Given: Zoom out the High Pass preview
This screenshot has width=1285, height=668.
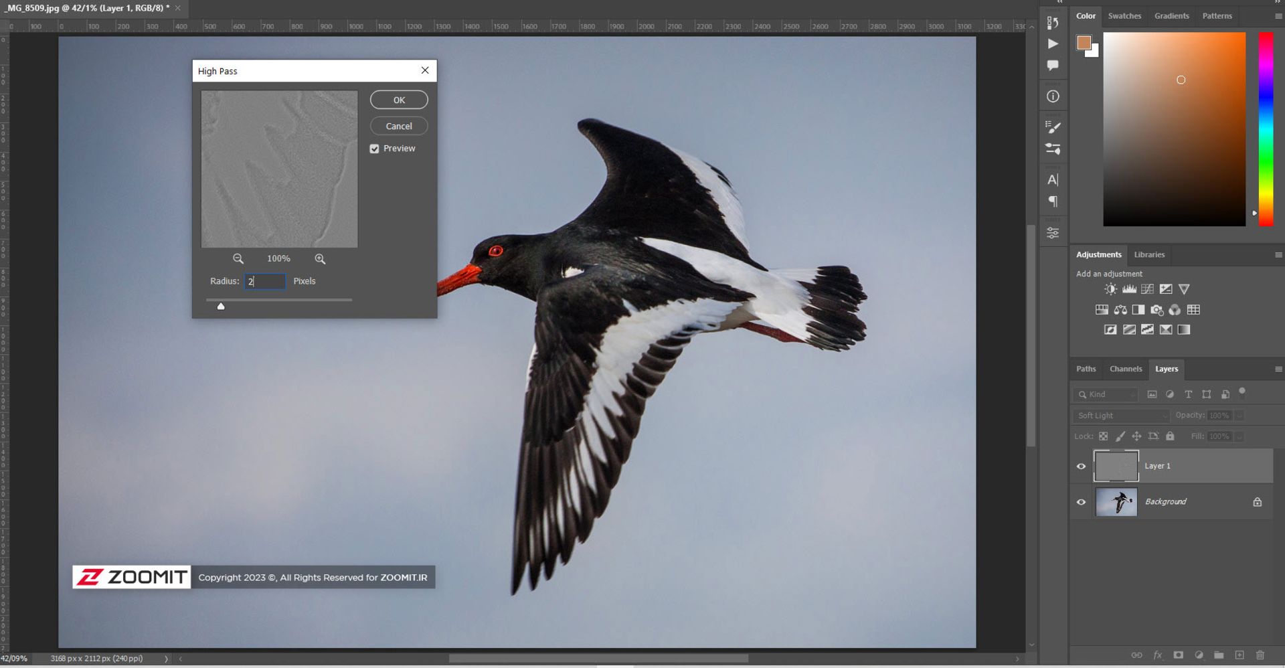Looking at the screenshot, I should point(238,259).
